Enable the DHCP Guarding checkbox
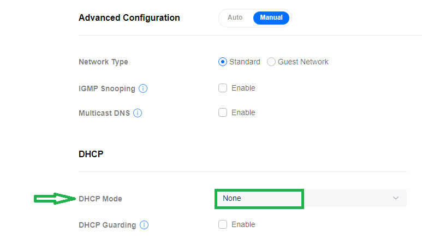Viewport: 422px width, 250px height. point(223,224)
